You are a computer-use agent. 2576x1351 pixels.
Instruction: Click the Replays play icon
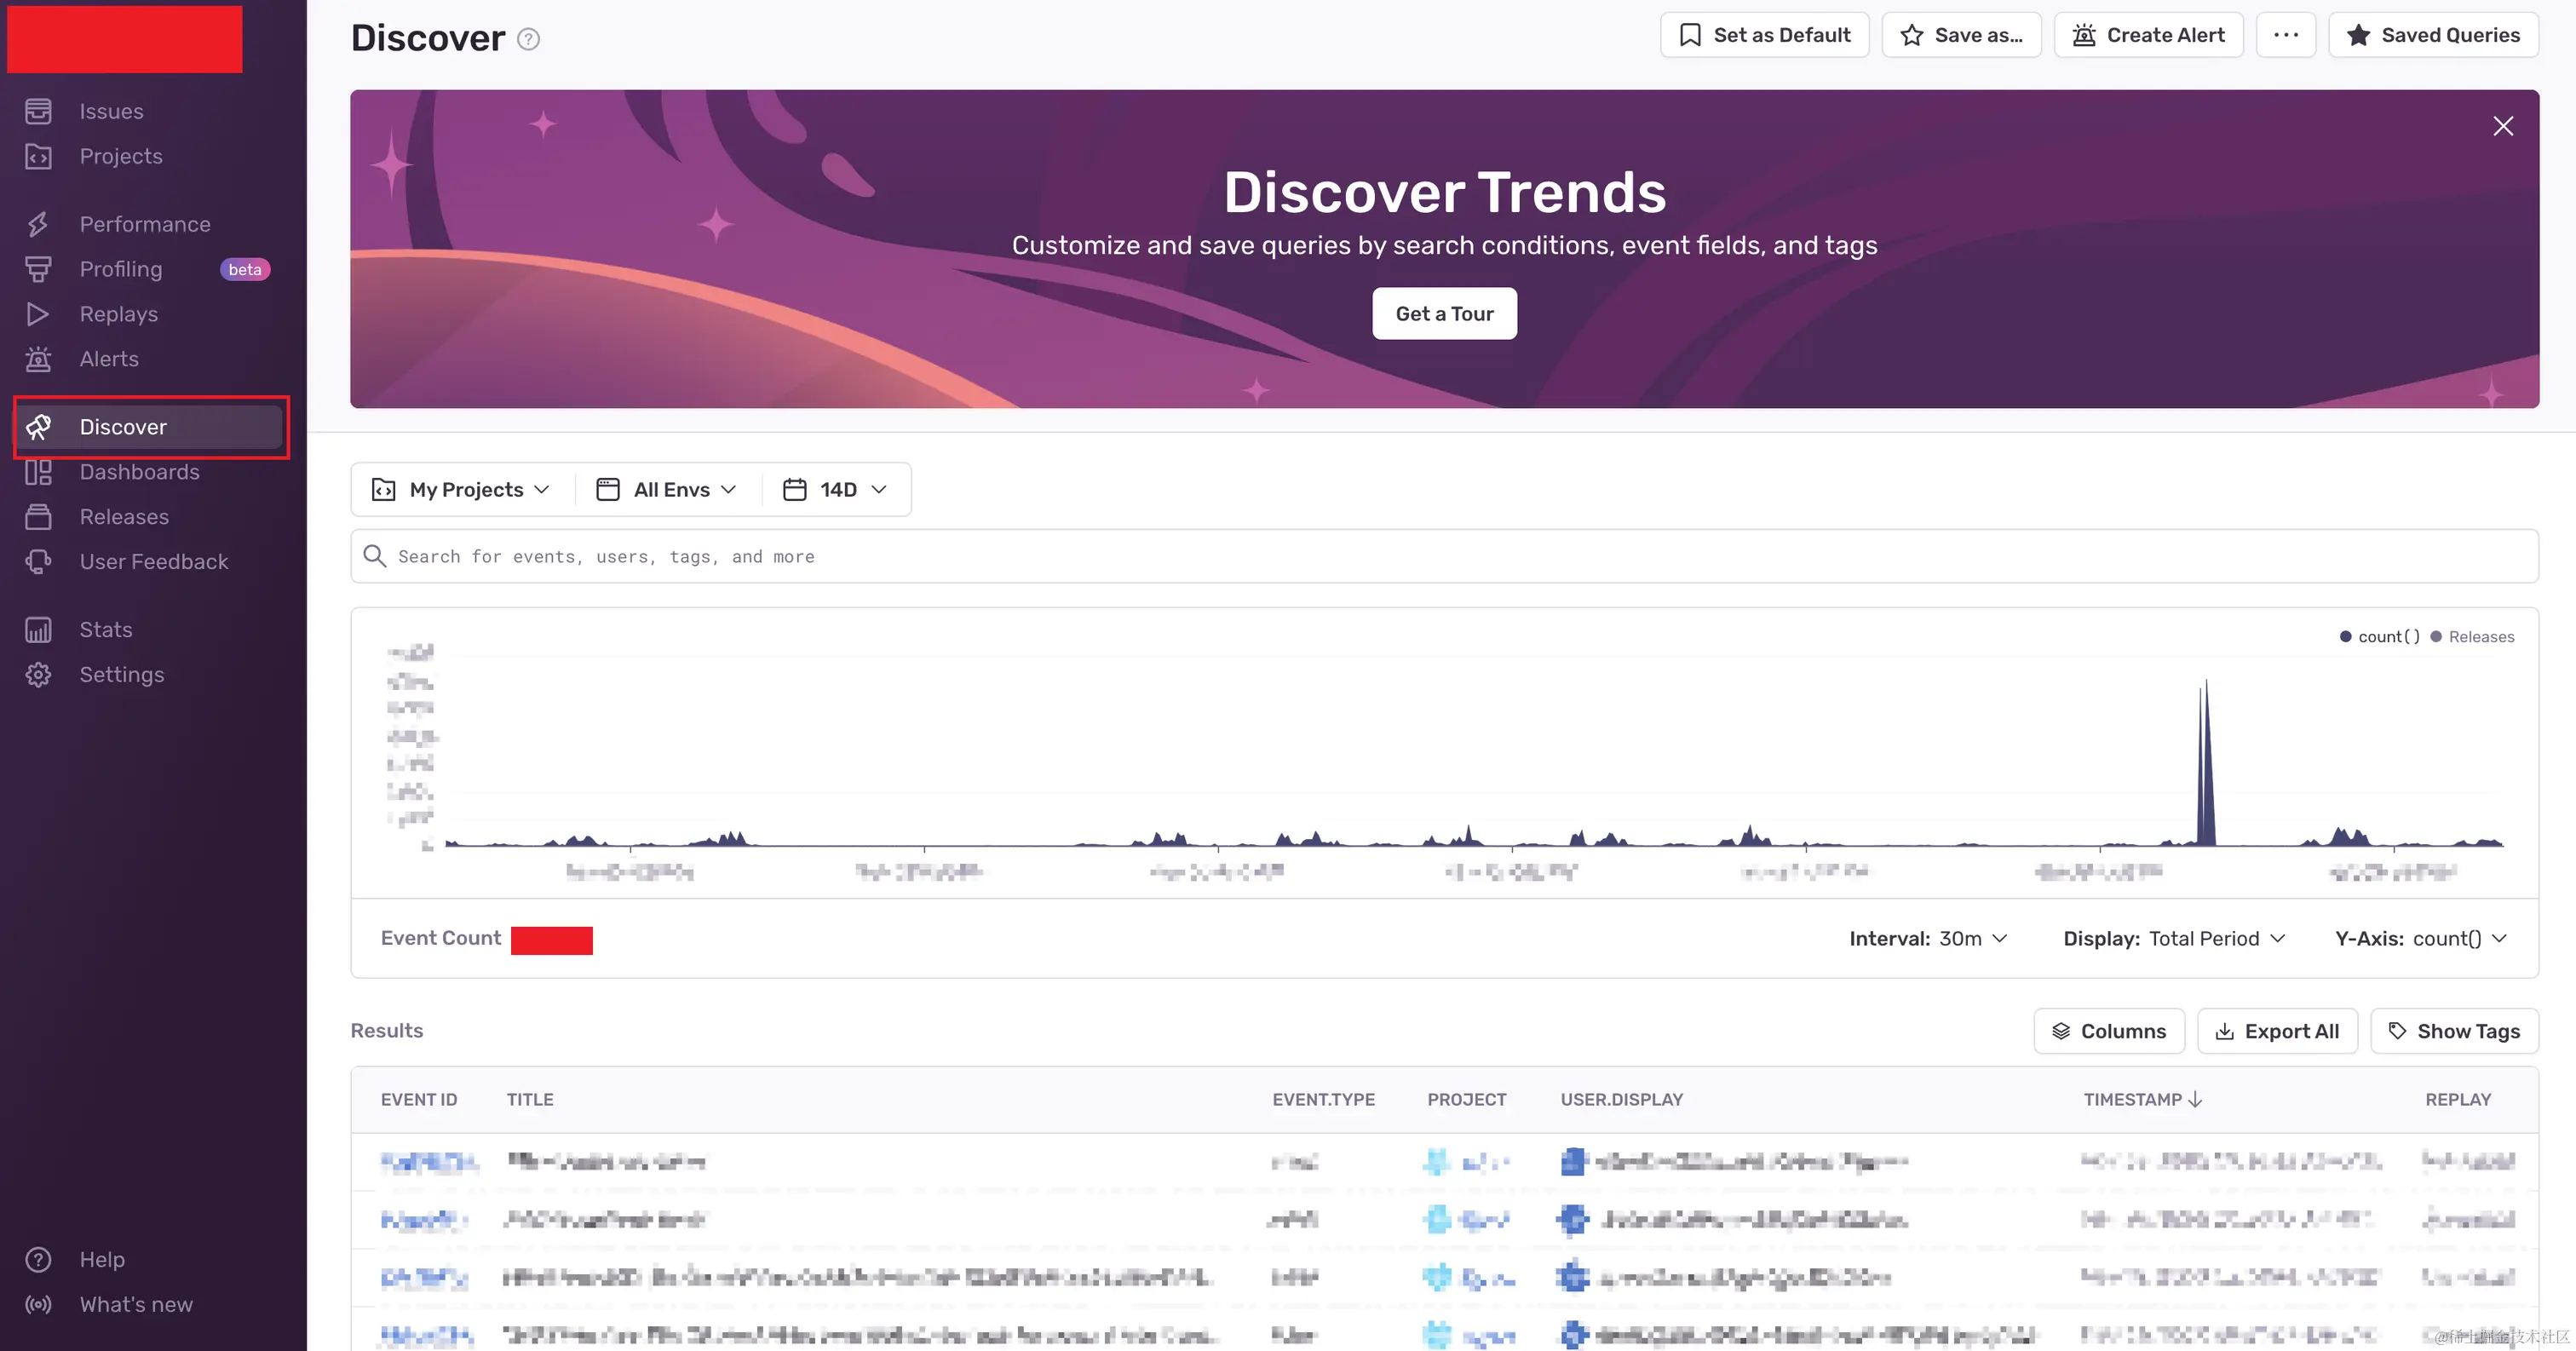(38, 314)
